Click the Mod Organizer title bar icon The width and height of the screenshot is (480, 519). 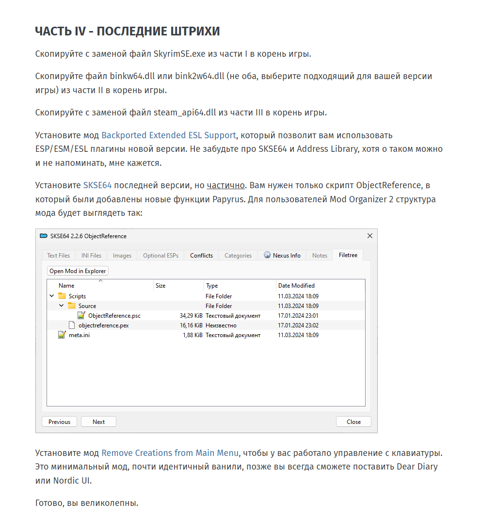(x=44, y=236)
